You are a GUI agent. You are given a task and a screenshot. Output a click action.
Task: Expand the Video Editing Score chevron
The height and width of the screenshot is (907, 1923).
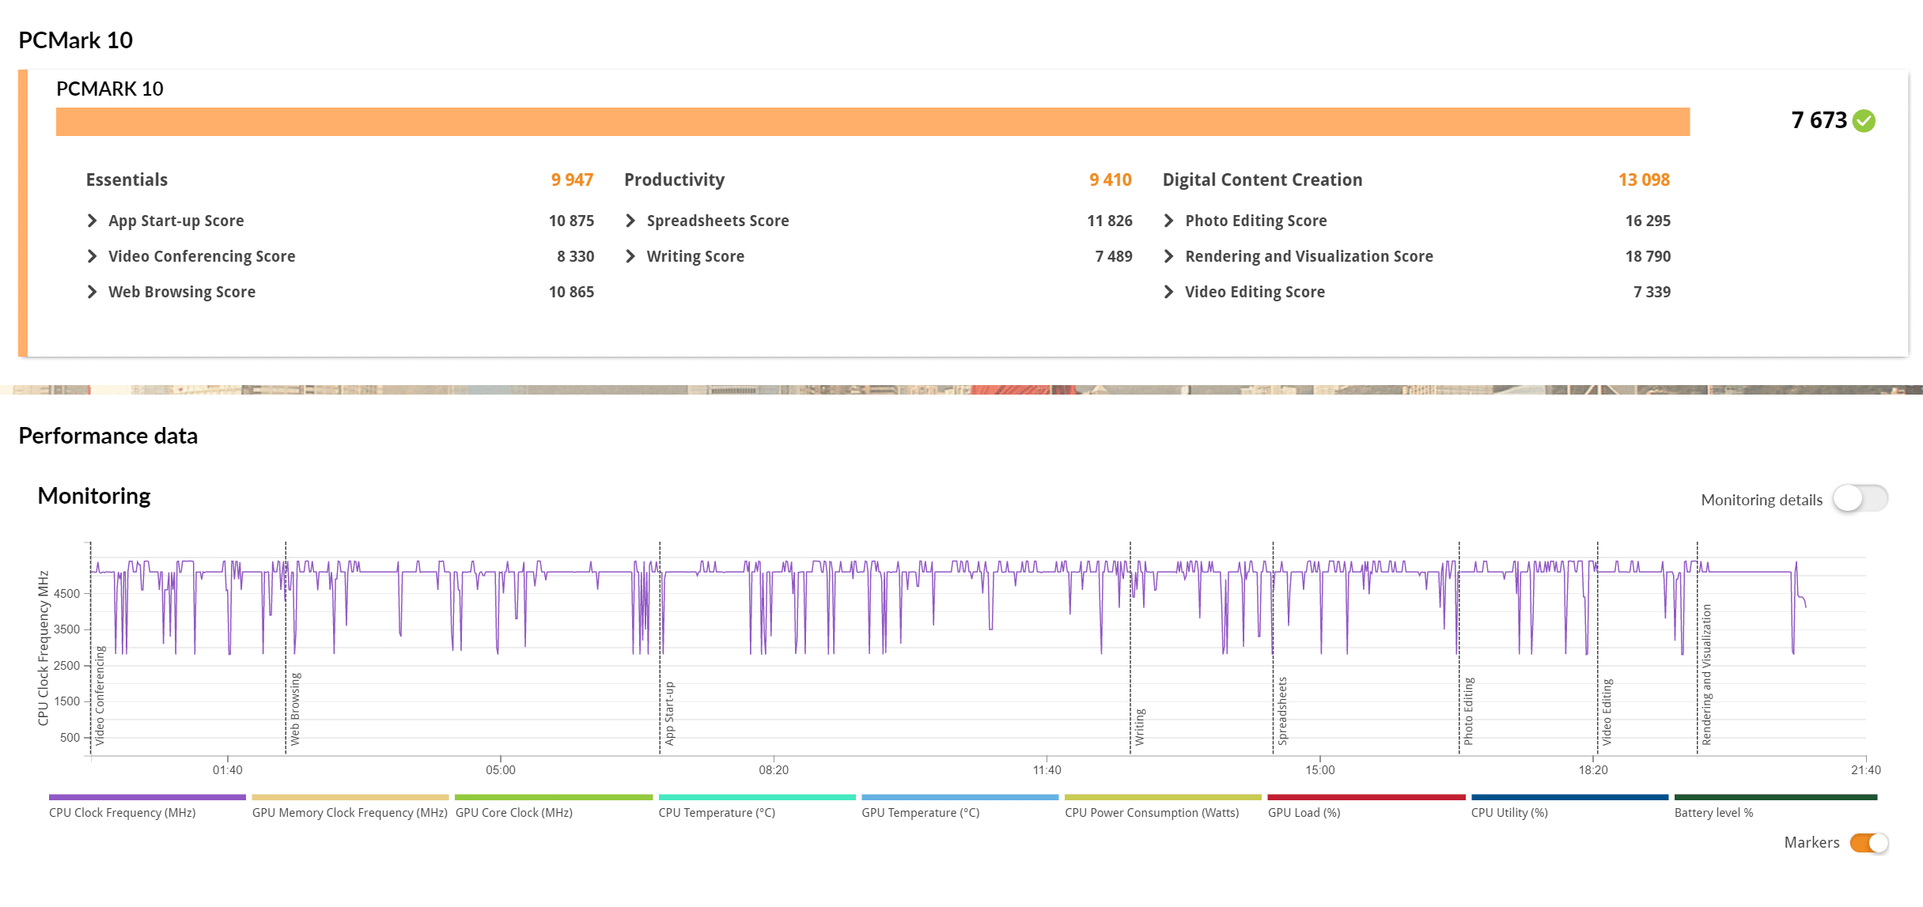point(1168,292)
